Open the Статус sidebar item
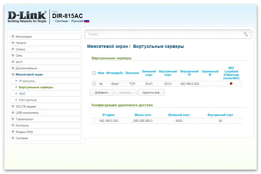Viewport: 261px width, 174px height. coord(45,49)
